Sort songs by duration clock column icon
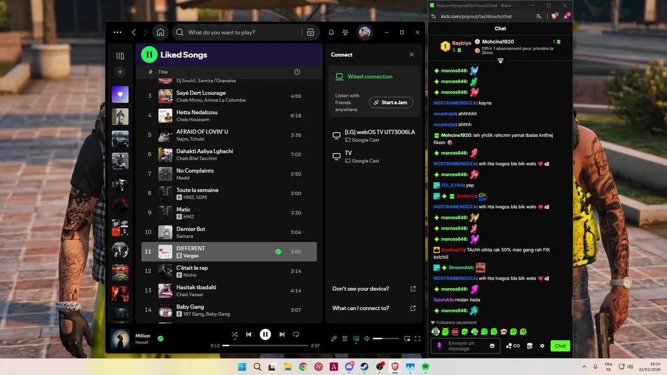Screen dimensions: 667x375 pyautogui.click(x=297, y=72)
